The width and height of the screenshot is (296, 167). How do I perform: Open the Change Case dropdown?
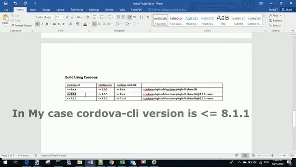point(80,17)
